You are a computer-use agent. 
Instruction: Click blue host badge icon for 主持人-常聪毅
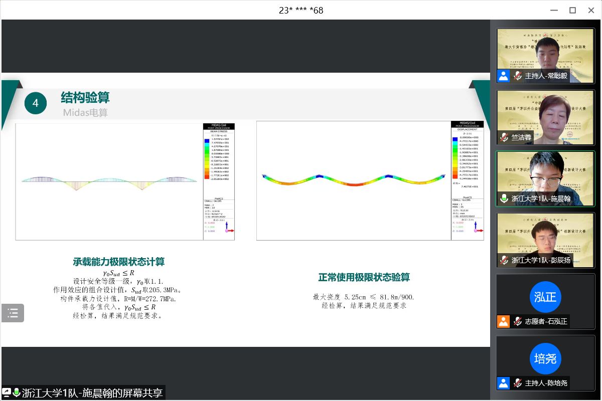coord(503,76)
